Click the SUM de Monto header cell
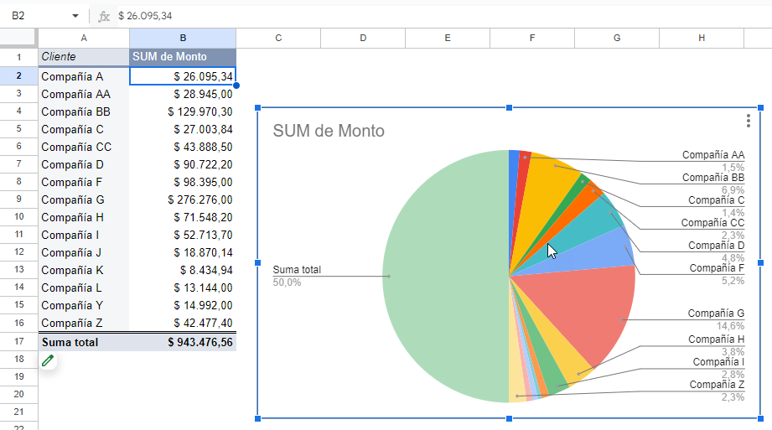This screenshot has height=430, width=772. coord(183,57)
